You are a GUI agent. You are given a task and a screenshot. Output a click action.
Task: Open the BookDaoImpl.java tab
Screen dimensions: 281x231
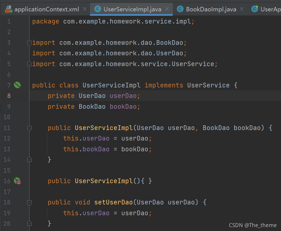(211, 9)
